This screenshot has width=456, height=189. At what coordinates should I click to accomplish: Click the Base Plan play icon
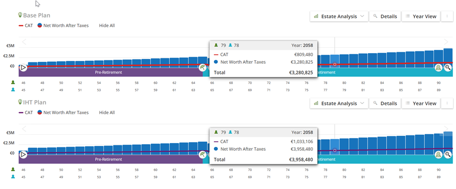click(23, 68)
